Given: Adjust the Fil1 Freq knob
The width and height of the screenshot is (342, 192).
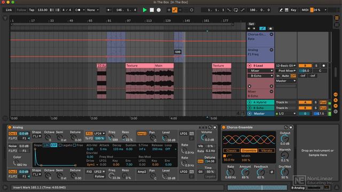Looking at the screenshot, I should tap(111, 138).
